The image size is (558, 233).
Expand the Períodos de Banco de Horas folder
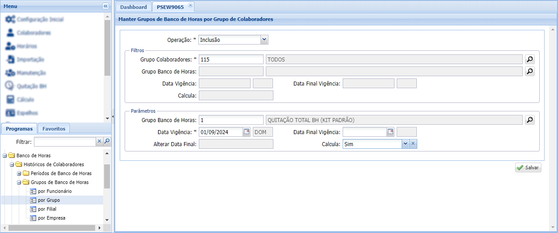click(19, 173)
